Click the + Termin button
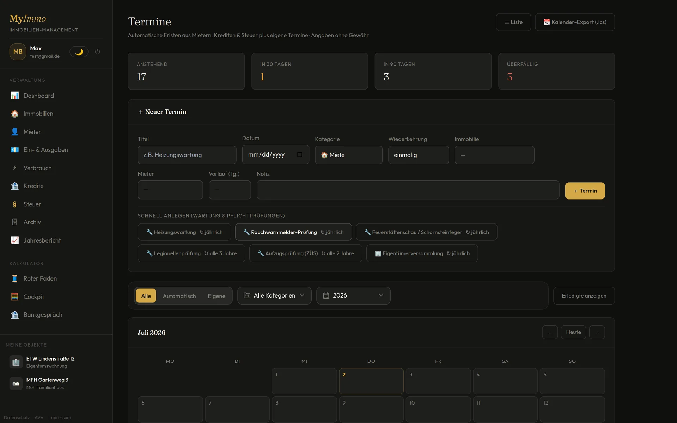The height and width of the screenshot is (423, 677). (x=585, y=191)
